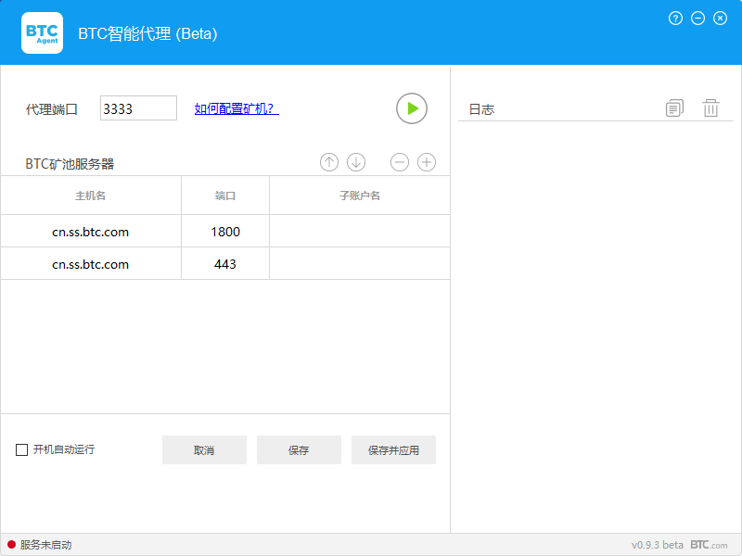Click the BTC智能代理 (Beta) title text
Image resolution: width=742 pixels, height=556 pixels.
click(x=147, y=33)
